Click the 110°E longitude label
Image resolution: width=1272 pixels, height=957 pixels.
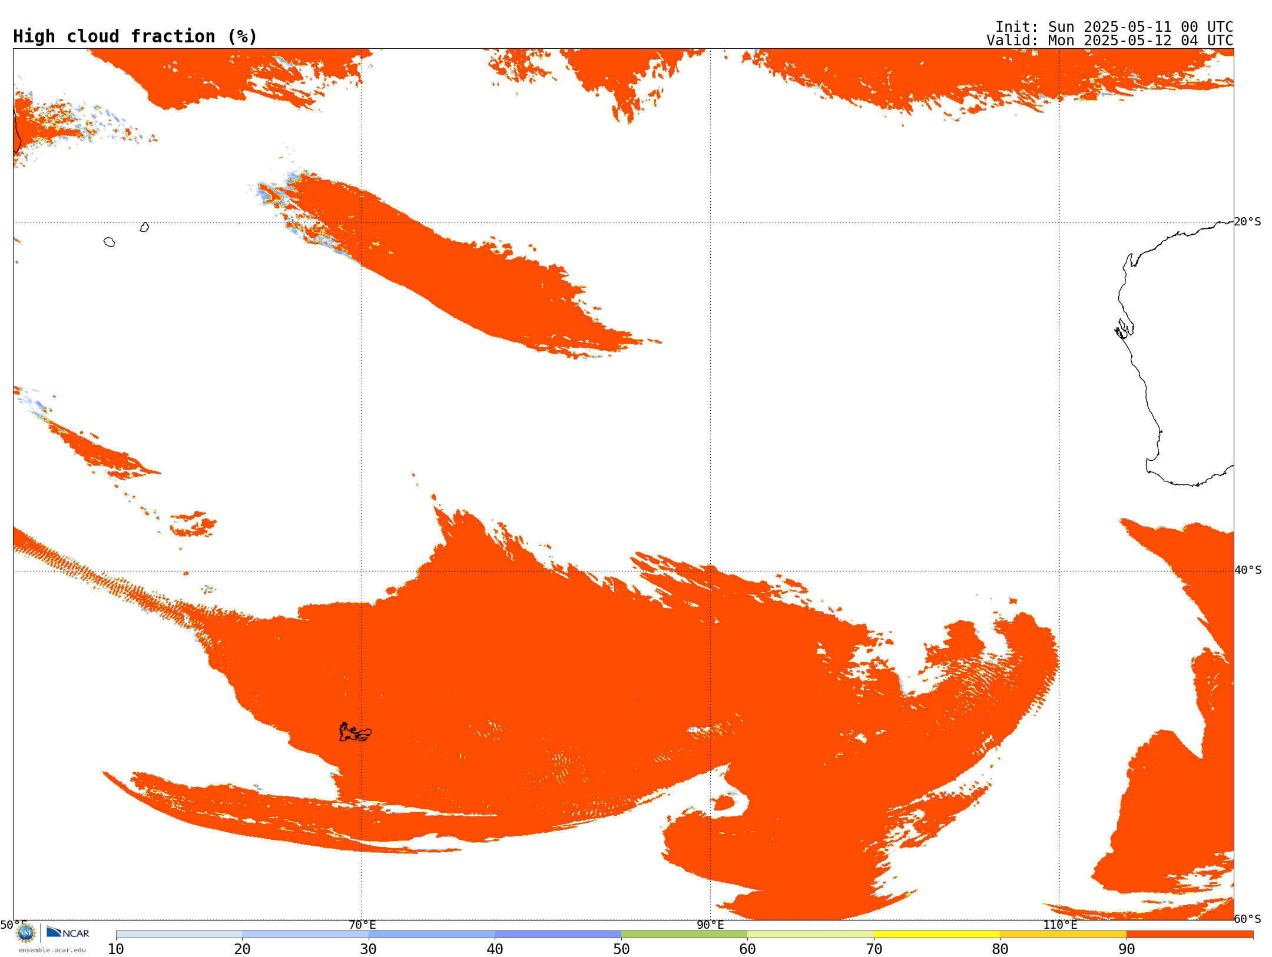[x=1060, y=925]
